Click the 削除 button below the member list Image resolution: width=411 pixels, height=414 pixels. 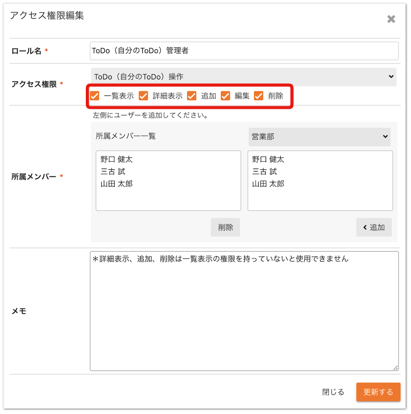coord(225,227)
